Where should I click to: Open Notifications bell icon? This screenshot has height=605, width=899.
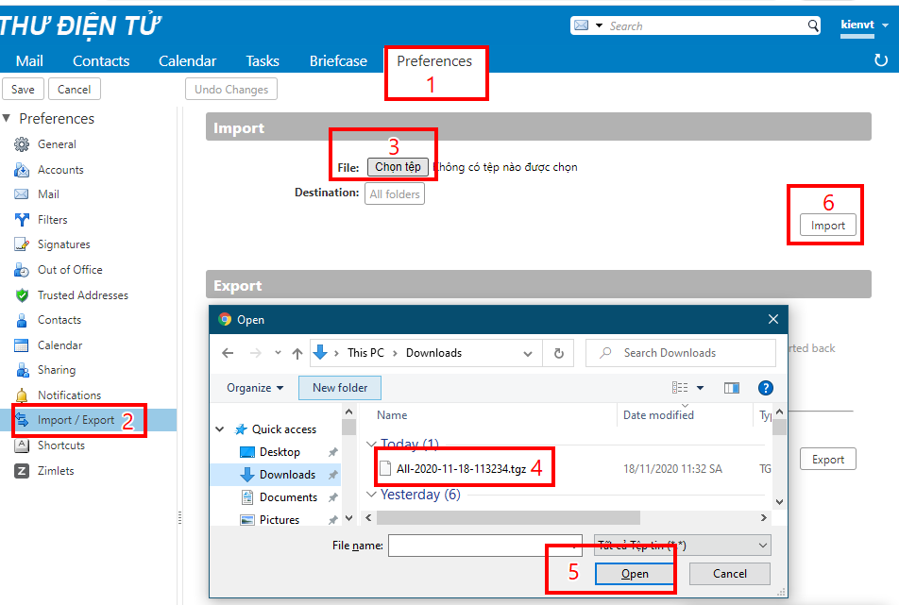[22, 395]
